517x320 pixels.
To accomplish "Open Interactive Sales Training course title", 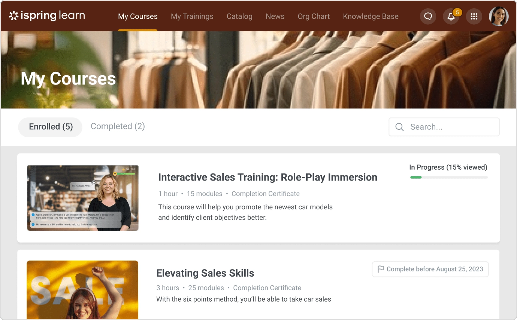I will [267, 177].
